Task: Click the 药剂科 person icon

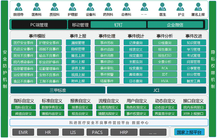Action: (108, 7)
